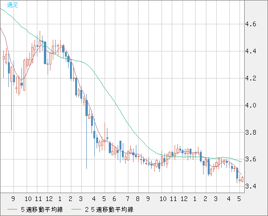Select the 25週移動平均線 legend label
268x216 pixels.
coord(109,209)
